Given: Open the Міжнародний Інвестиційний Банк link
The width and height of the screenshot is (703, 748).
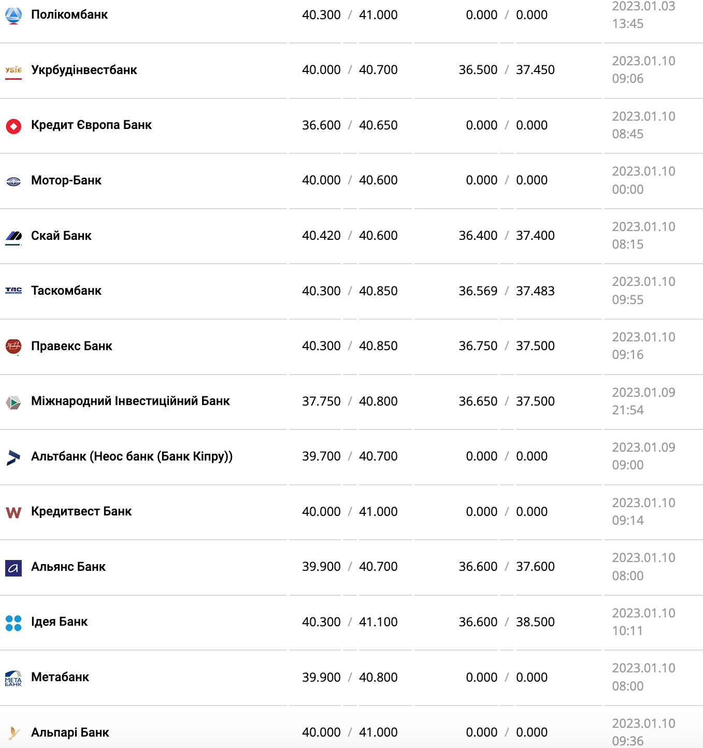Looking at the screenshot, I should click(130, 401).
